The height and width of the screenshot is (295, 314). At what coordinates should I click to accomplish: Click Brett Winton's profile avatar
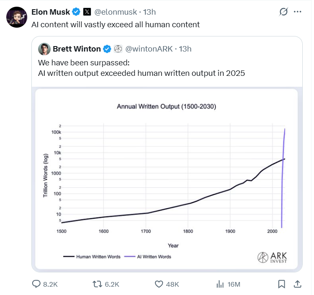coord(44,49)
